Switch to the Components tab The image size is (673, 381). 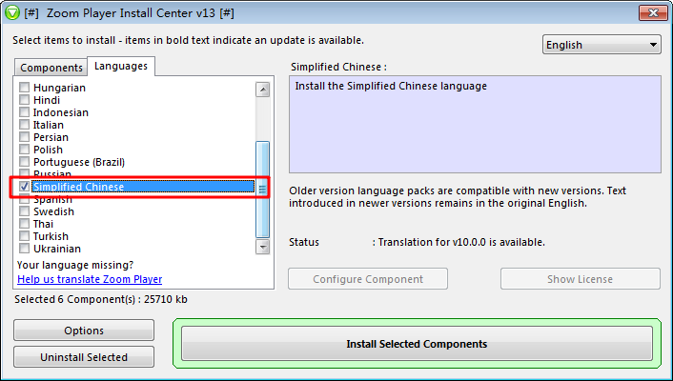tap(51, 68)
